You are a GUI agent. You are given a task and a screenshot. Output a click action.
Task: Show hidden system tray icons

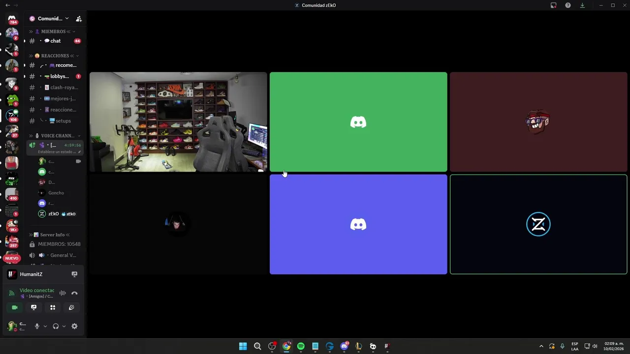(541, 346)
